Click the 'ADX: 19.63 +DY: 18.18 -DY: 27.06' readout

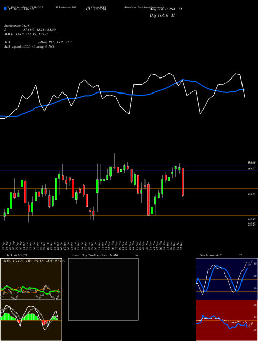(34, 261)
